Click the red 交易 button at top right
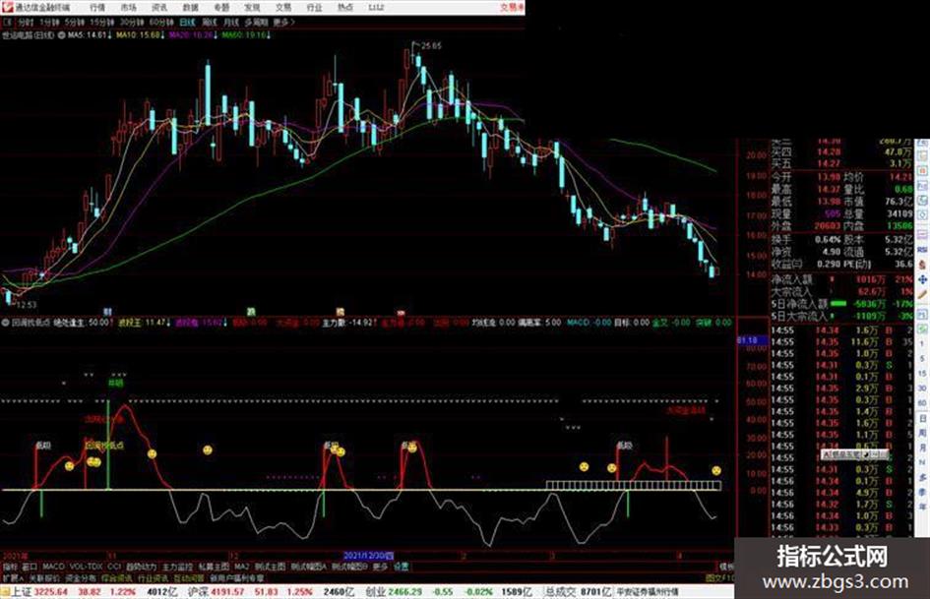The image size is (930, 599). click(512, 7)
